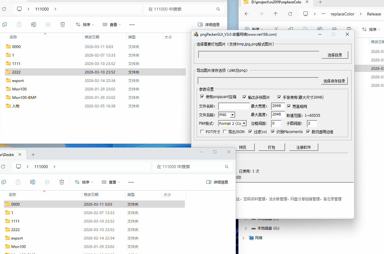Open the 详细信息 details pane
This screenshot has width=384, height=254.
click(x=209, y=24)
